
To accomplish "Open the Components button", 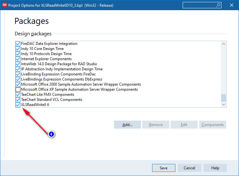I will click(x=213, y=125).
